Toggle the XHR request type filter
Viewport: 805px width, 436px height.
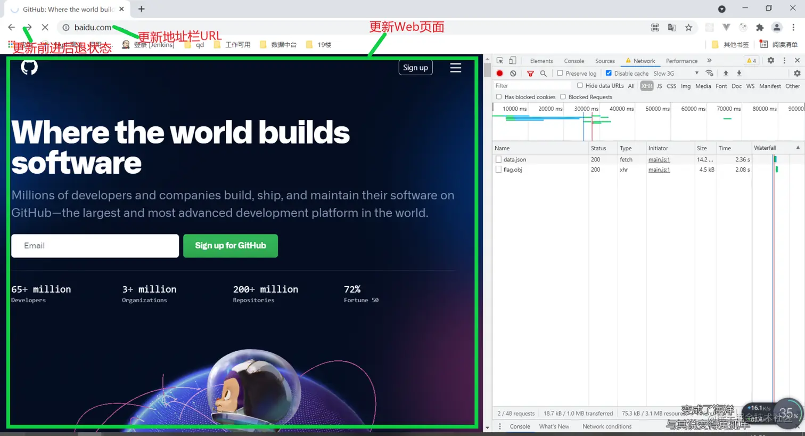647,86
